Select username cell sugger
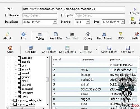The height and width of the screenshot is (109, 140). pos(85,99)
